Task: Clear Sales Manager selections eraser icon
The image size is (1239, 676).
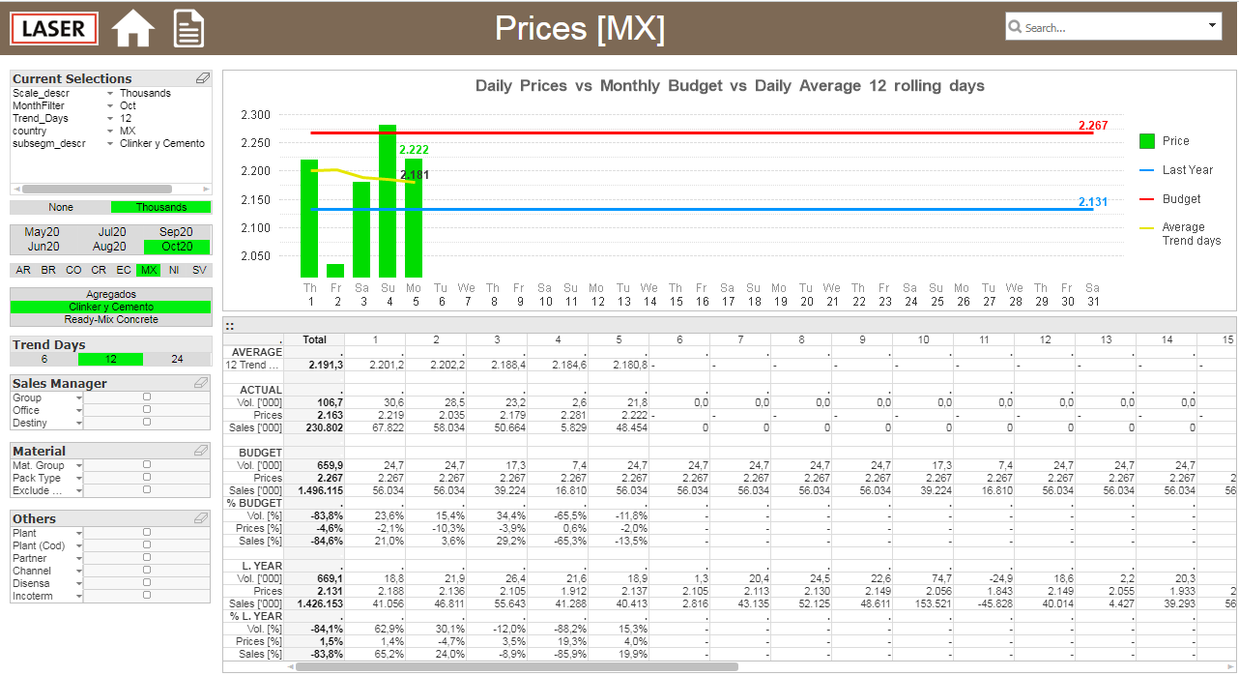Action: point(202,383)
